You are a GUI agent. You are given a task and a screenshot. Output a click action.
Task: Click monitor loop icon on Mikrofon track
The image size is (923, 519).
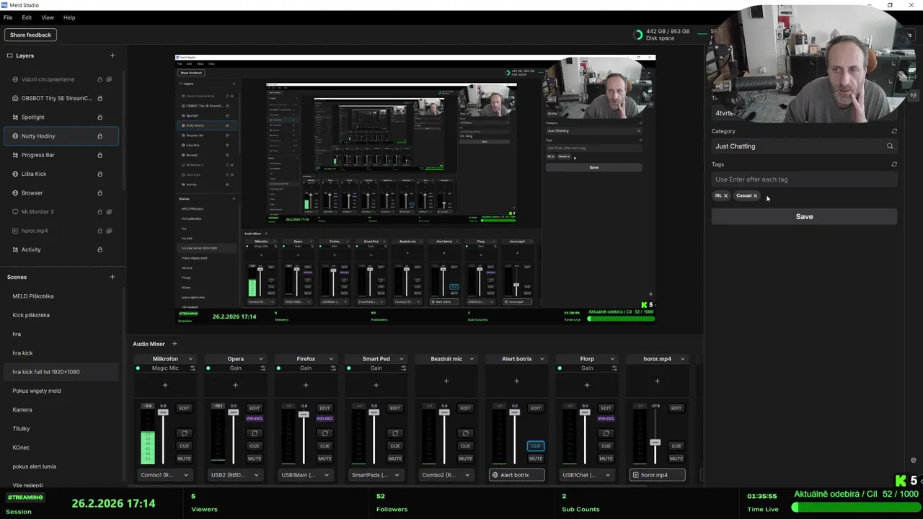click(184, 433)
